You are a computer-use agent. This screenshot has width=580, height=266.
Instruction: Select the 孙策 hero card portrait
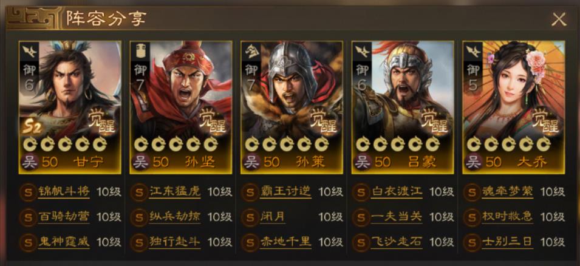(292, 107)
